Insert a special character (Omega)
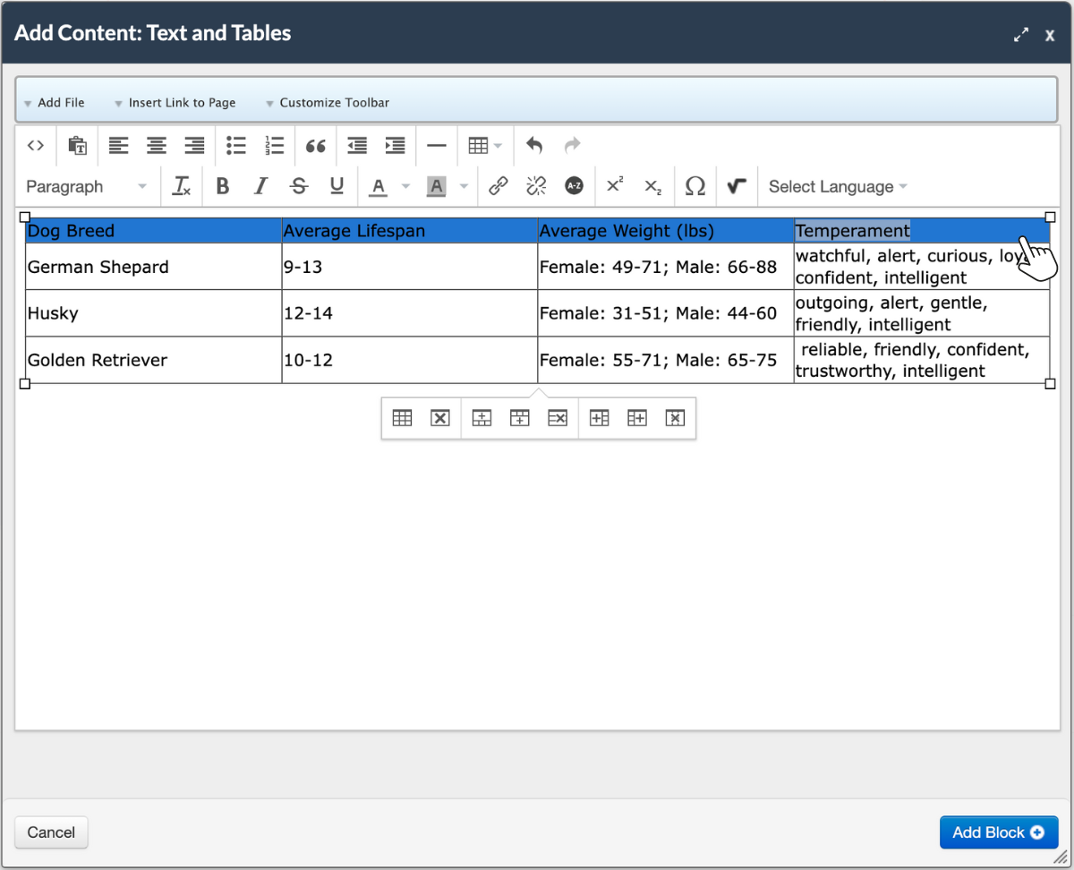Screen dimensions: 1074x870 pyautogui.click(x=695, y=186)
